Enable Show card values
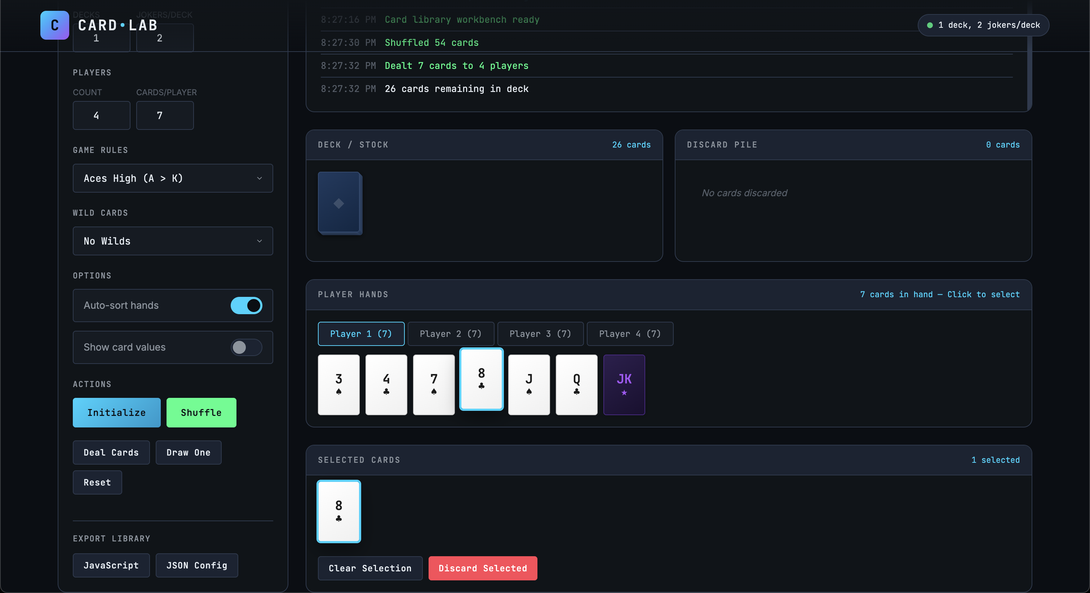This screenshot has width=1090, height=593. coord(247,347)
